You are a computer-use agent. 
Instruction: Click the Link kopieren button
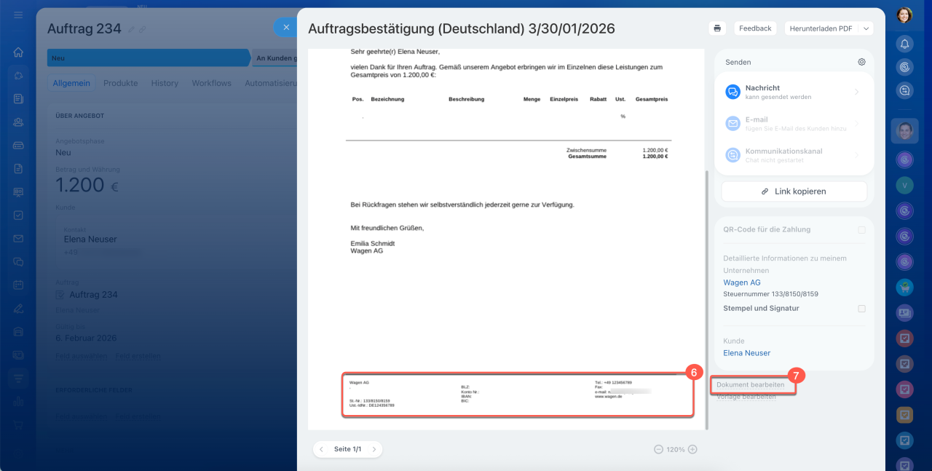[x=794, y=191]
